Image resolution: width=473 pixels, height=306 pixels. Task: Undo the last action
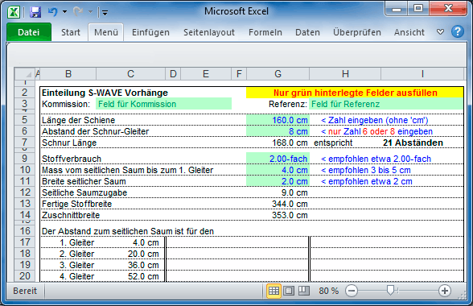click(x=53, y=12)
